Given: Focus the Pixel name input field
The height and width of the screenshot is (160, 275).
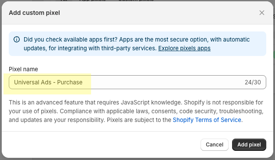Looking at the screenshot, I should click(x=137, y=82).
